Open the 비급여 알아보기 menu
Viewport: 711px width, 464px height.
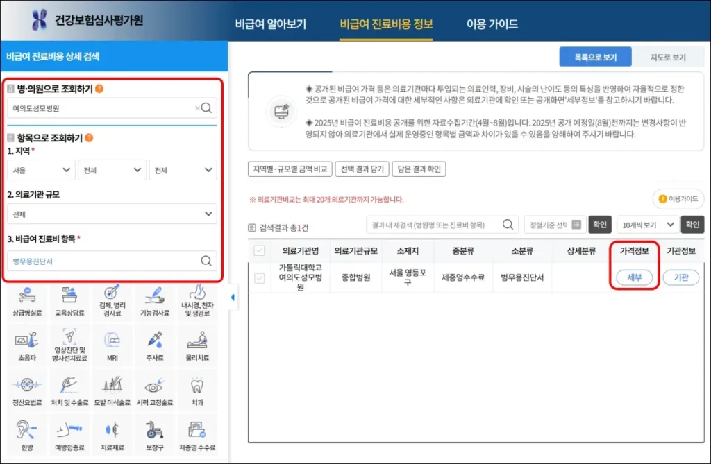(271, 24)
